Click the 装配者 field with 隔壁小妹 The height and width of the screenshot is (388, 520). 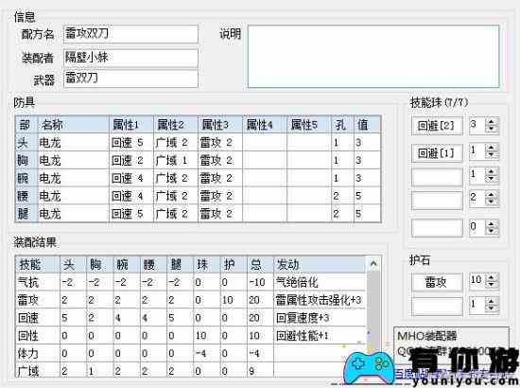(130, 58)
